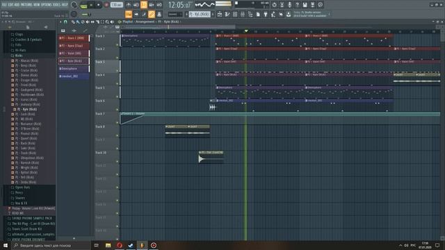The height and width of the screenshot is (250, 445).
Task: Open File Explorer from the taskbar
Action: click(x=108, y=245)
